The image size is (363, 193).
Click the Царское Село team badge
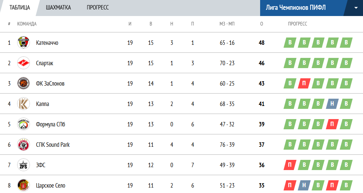(23, 185)
